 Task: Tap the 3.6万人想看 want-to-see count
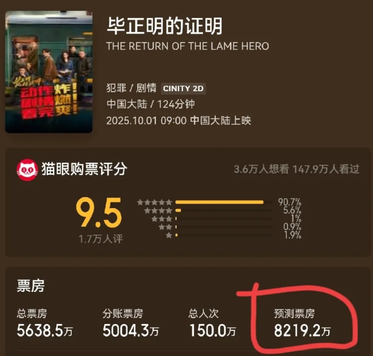[x=262, y=170]
